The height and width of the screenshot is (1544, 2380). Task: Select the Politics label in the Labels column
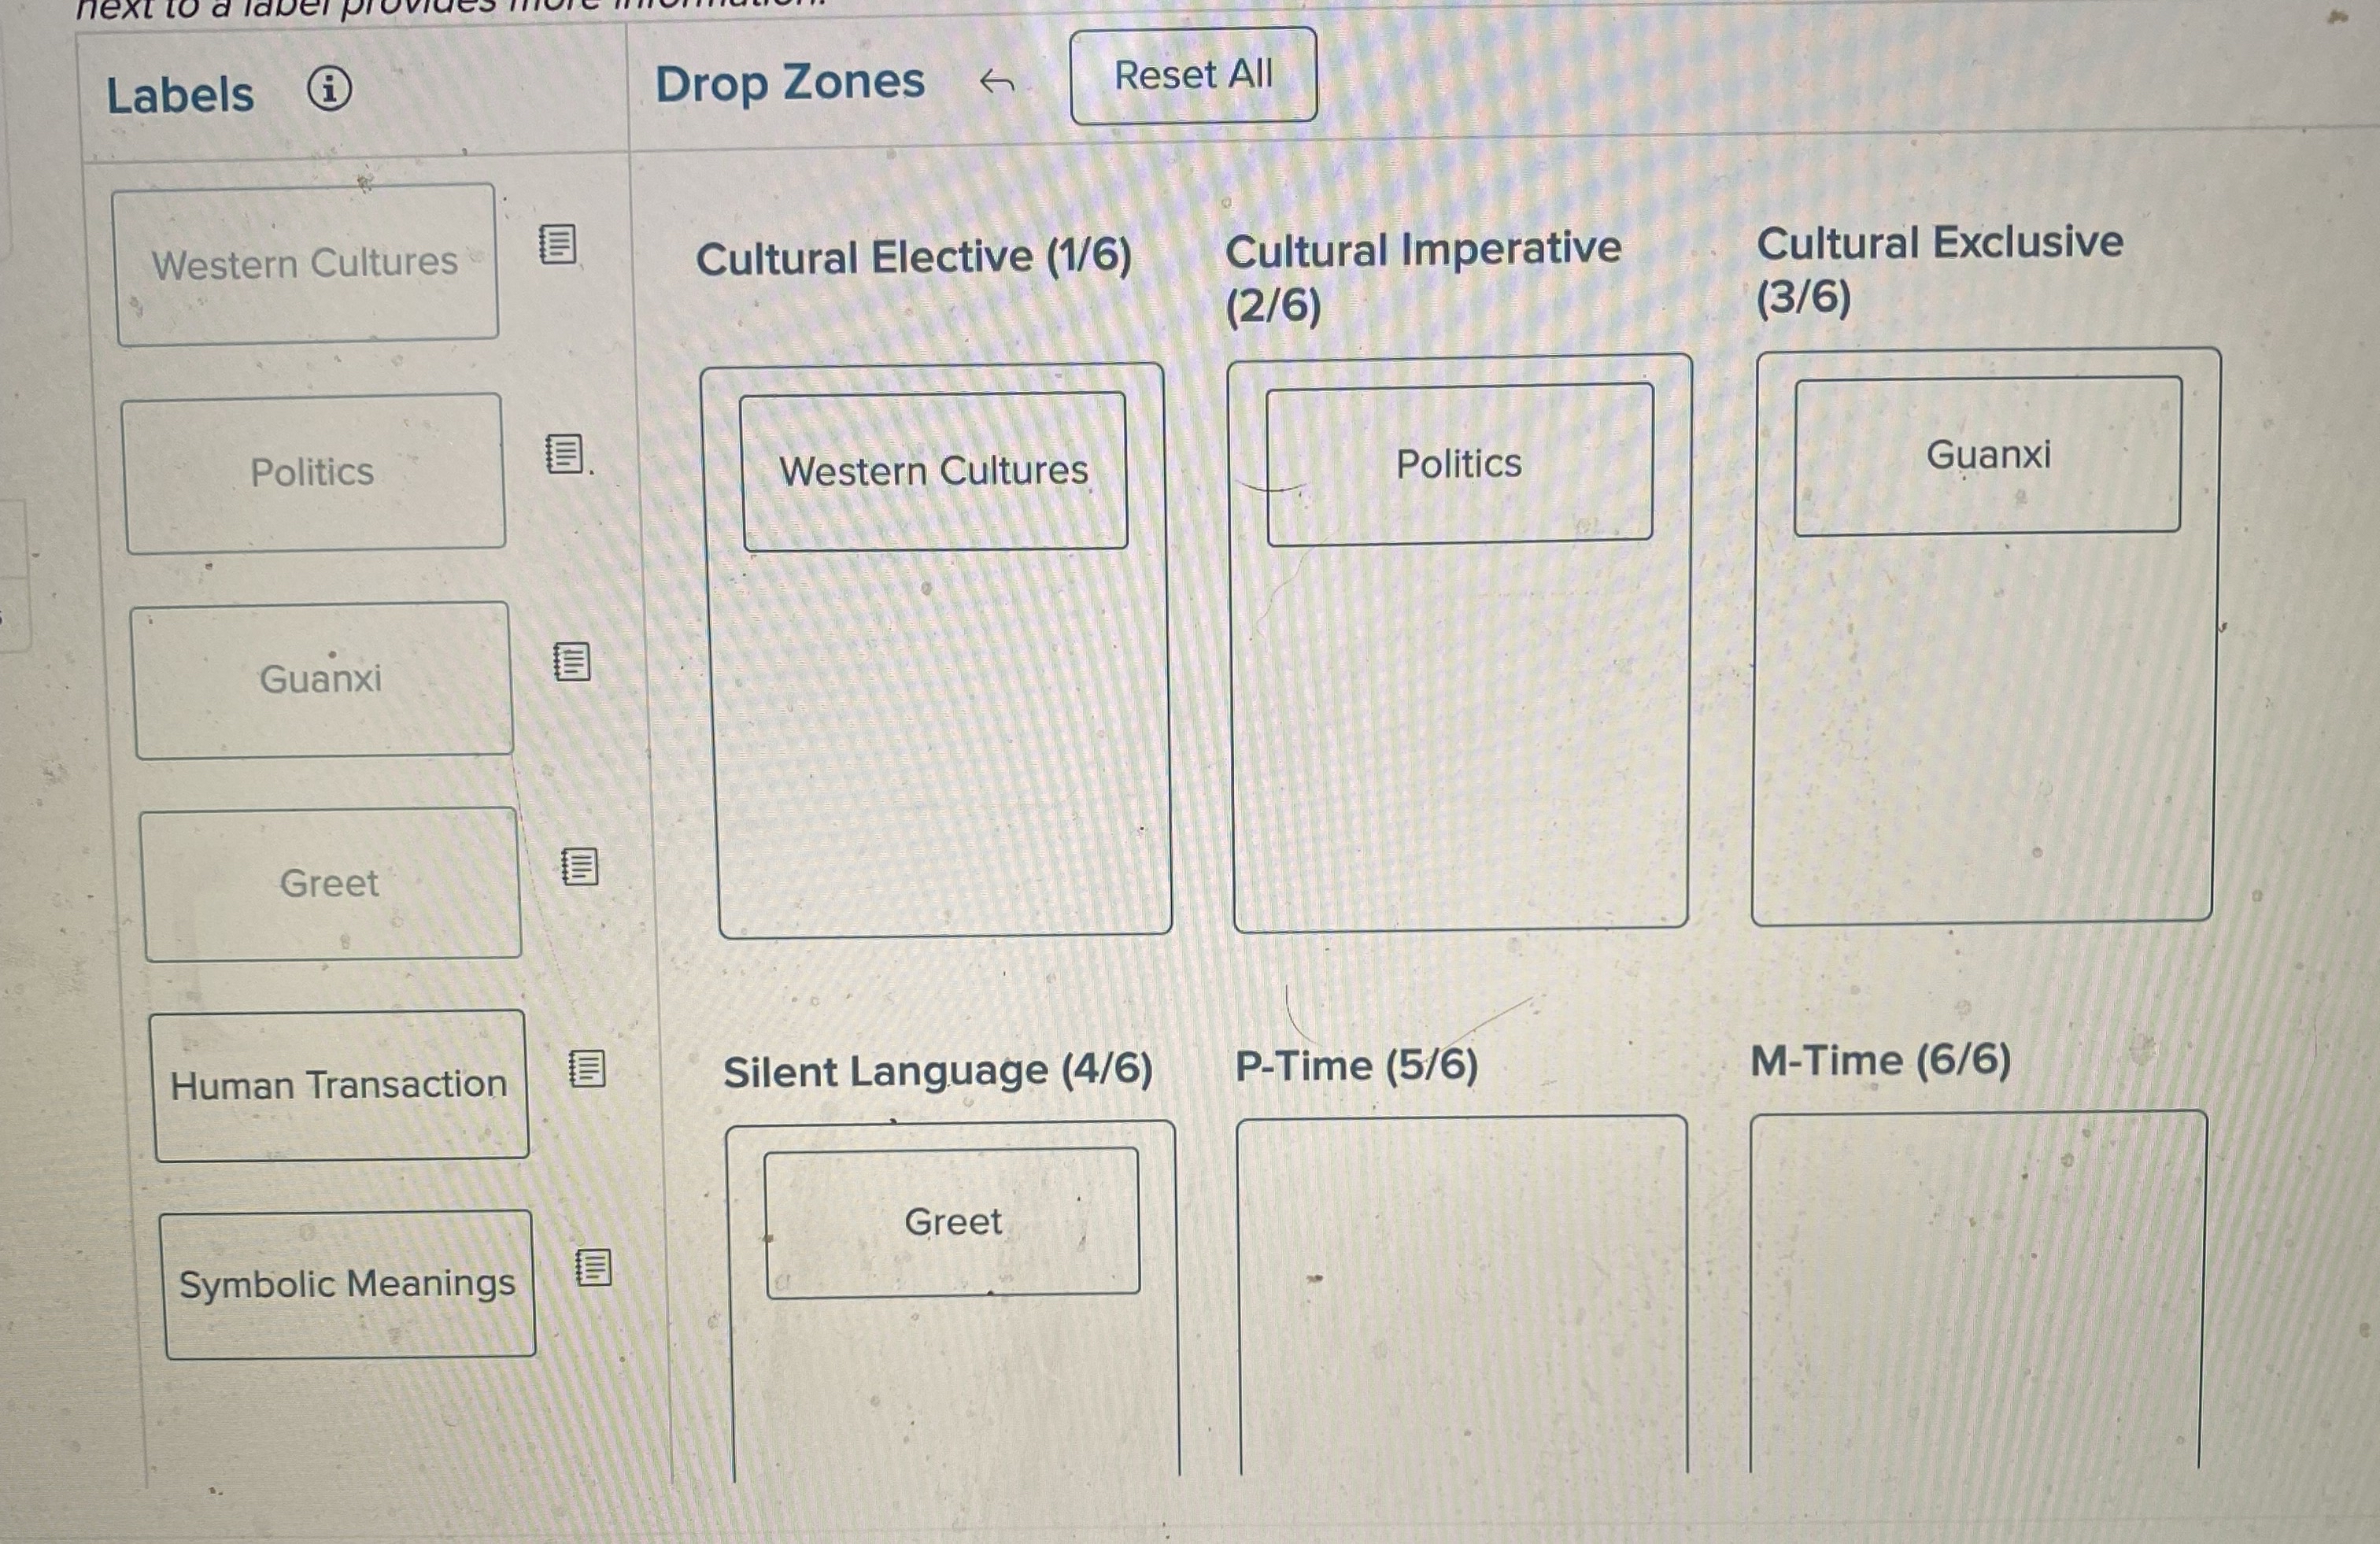tap(313, 472)
